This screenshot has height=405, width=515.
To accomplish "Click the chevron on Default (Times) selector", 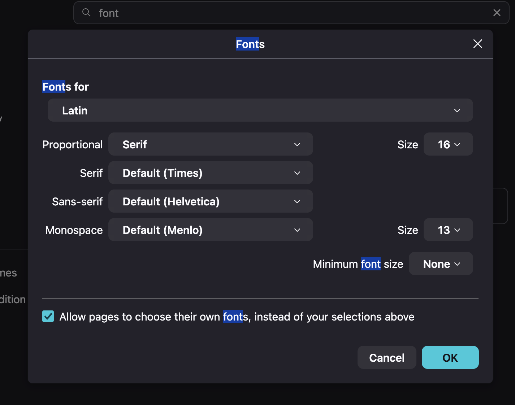I will (297, 173).
